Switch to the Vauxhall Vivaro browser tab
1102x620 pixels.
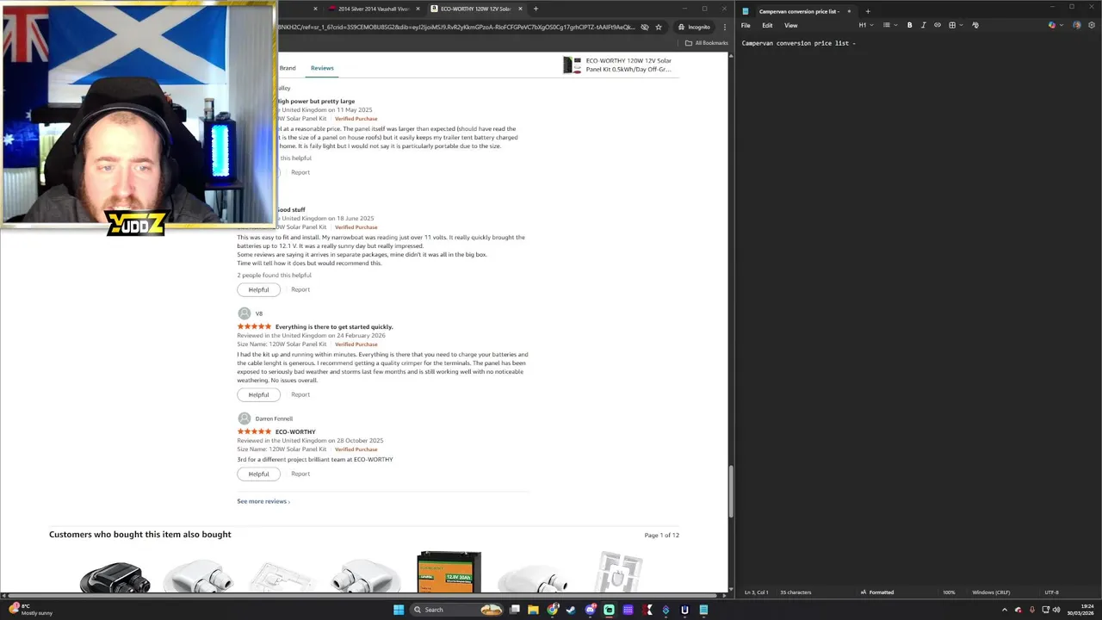(x=374, y=9)
